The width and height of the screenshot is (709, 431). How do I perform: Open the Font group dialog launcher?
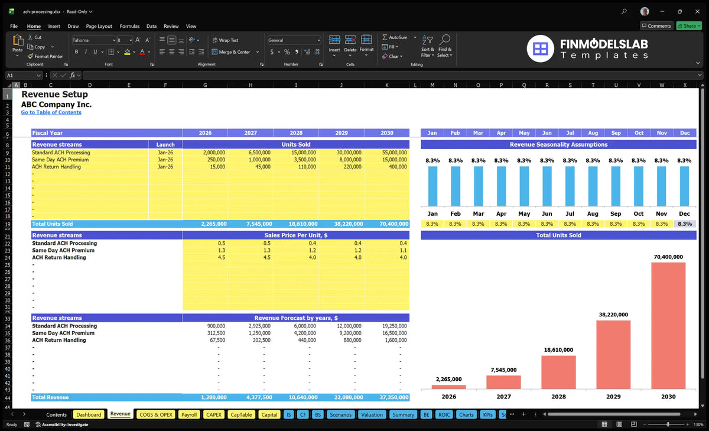point(152,64)
